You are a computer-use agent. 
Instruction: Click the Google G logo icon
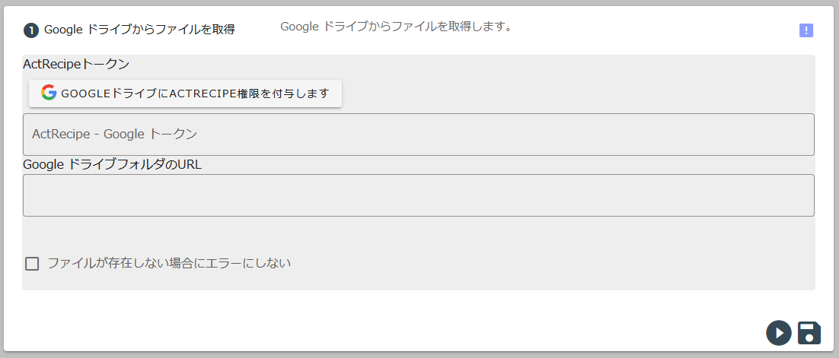pos(49,93)
